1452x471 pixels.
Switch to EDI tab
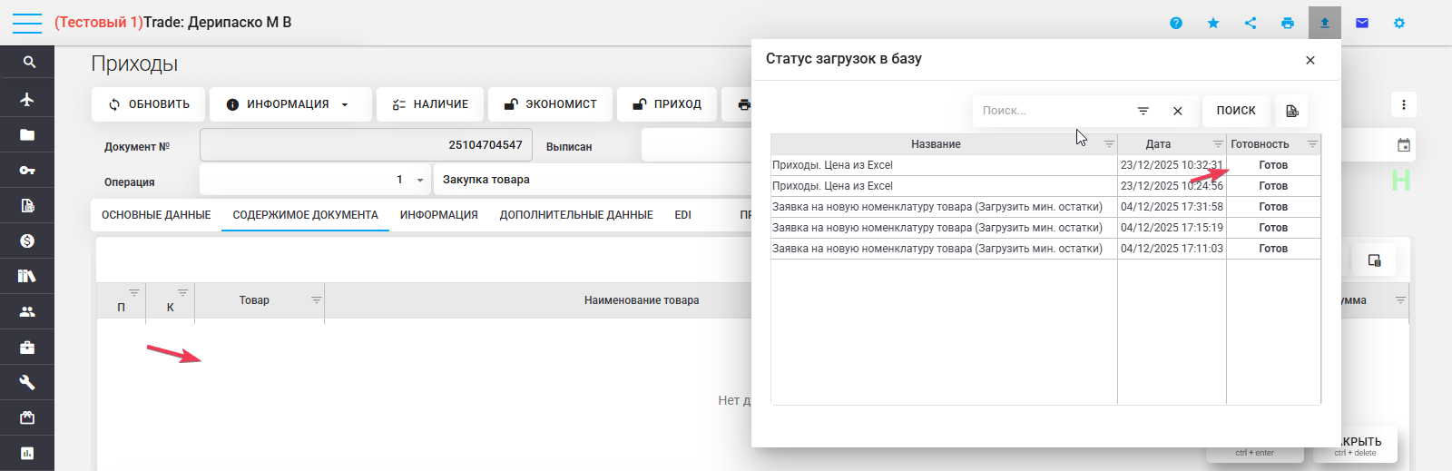[x=683, y=215]
